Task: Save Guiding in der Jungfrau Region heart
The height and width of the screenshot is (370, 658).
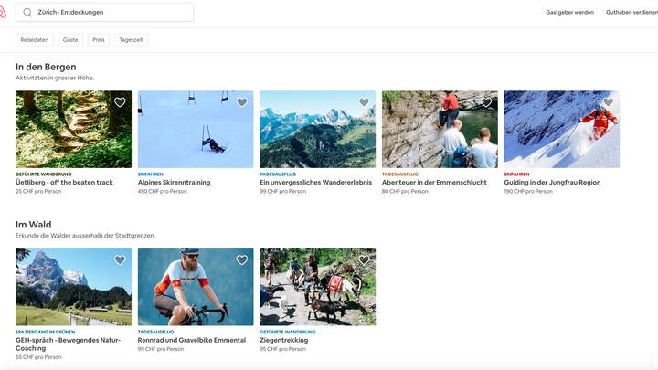Action: (608, 102)
